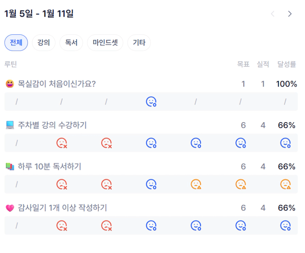
Task: Click last blue smiley in 감사일기 row
Action: (x=285, y=226)
